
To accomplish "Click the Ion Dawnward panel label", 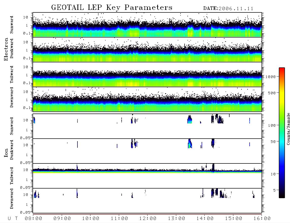I will coord(12,199).
